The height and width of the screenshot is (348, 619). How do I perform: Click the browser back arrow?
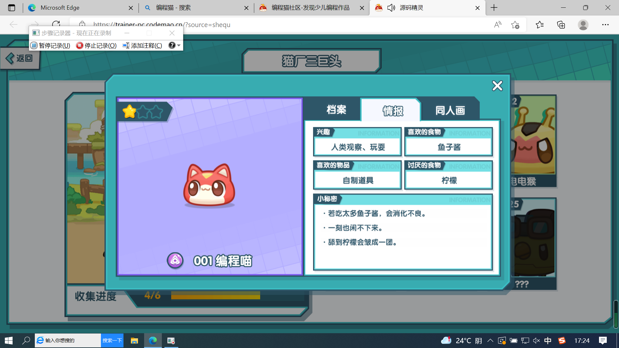14,24
